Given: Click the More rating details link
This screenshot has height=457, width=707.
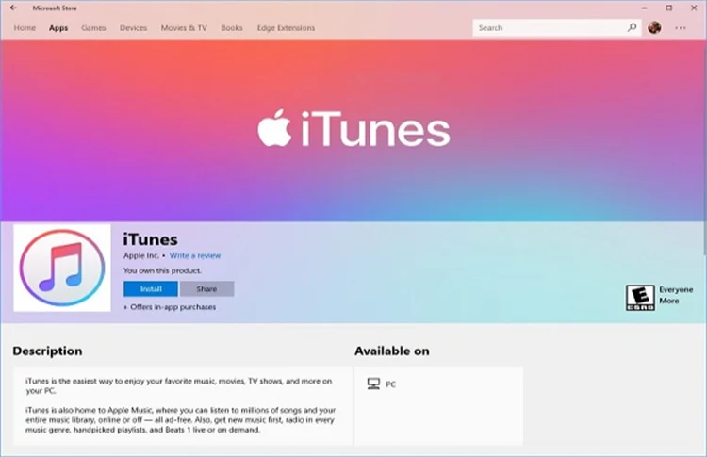Looking at the screenshot, I should click(x=668, y=301).
